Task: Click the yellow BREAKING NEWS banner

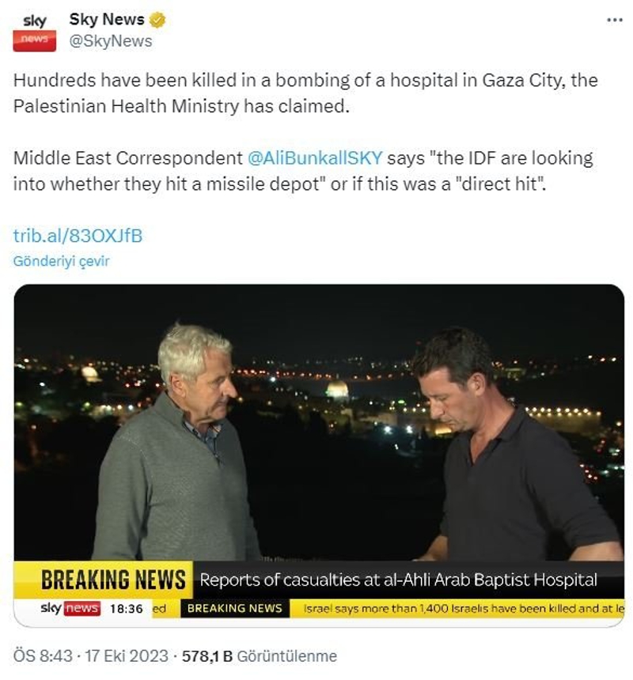Action: click(114, 580)
